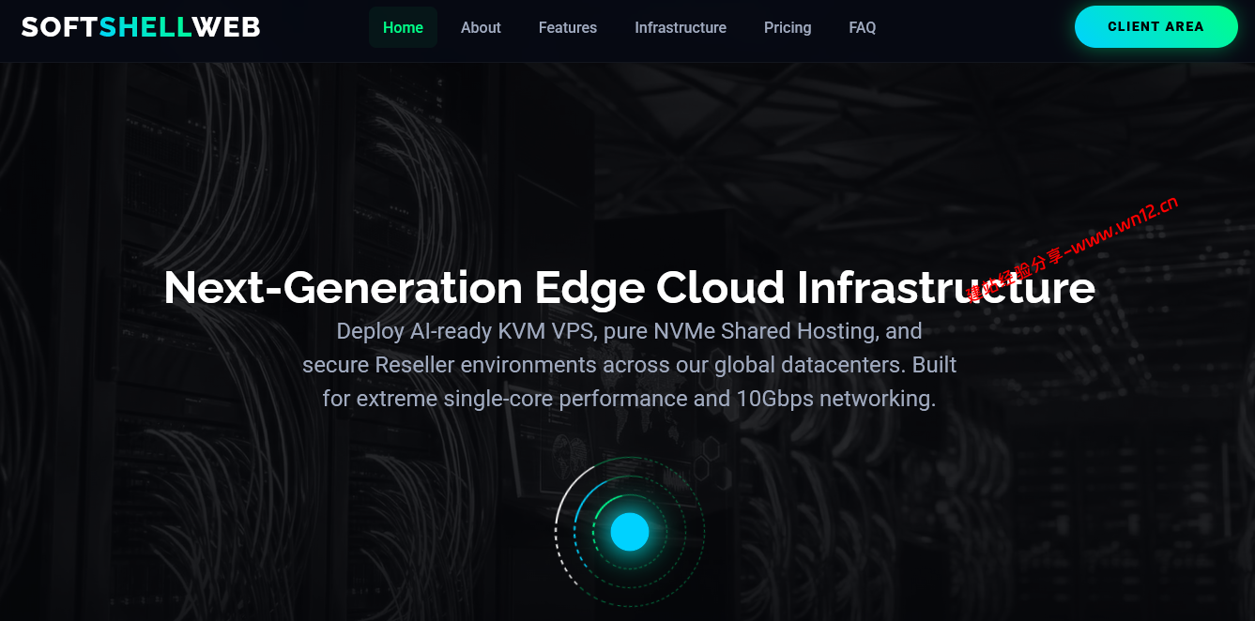Click the SOFTSHELLWEB logo
The width and height of the screenshot is (1255, 621).
tap(141, 27)
